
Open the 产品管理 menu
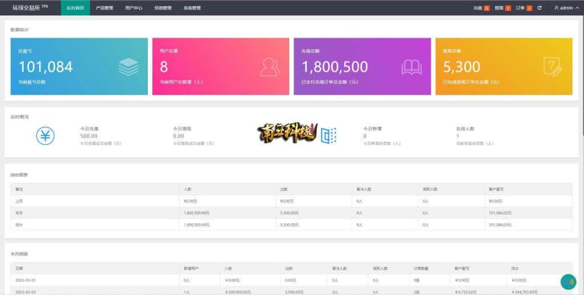pos(104,8)
